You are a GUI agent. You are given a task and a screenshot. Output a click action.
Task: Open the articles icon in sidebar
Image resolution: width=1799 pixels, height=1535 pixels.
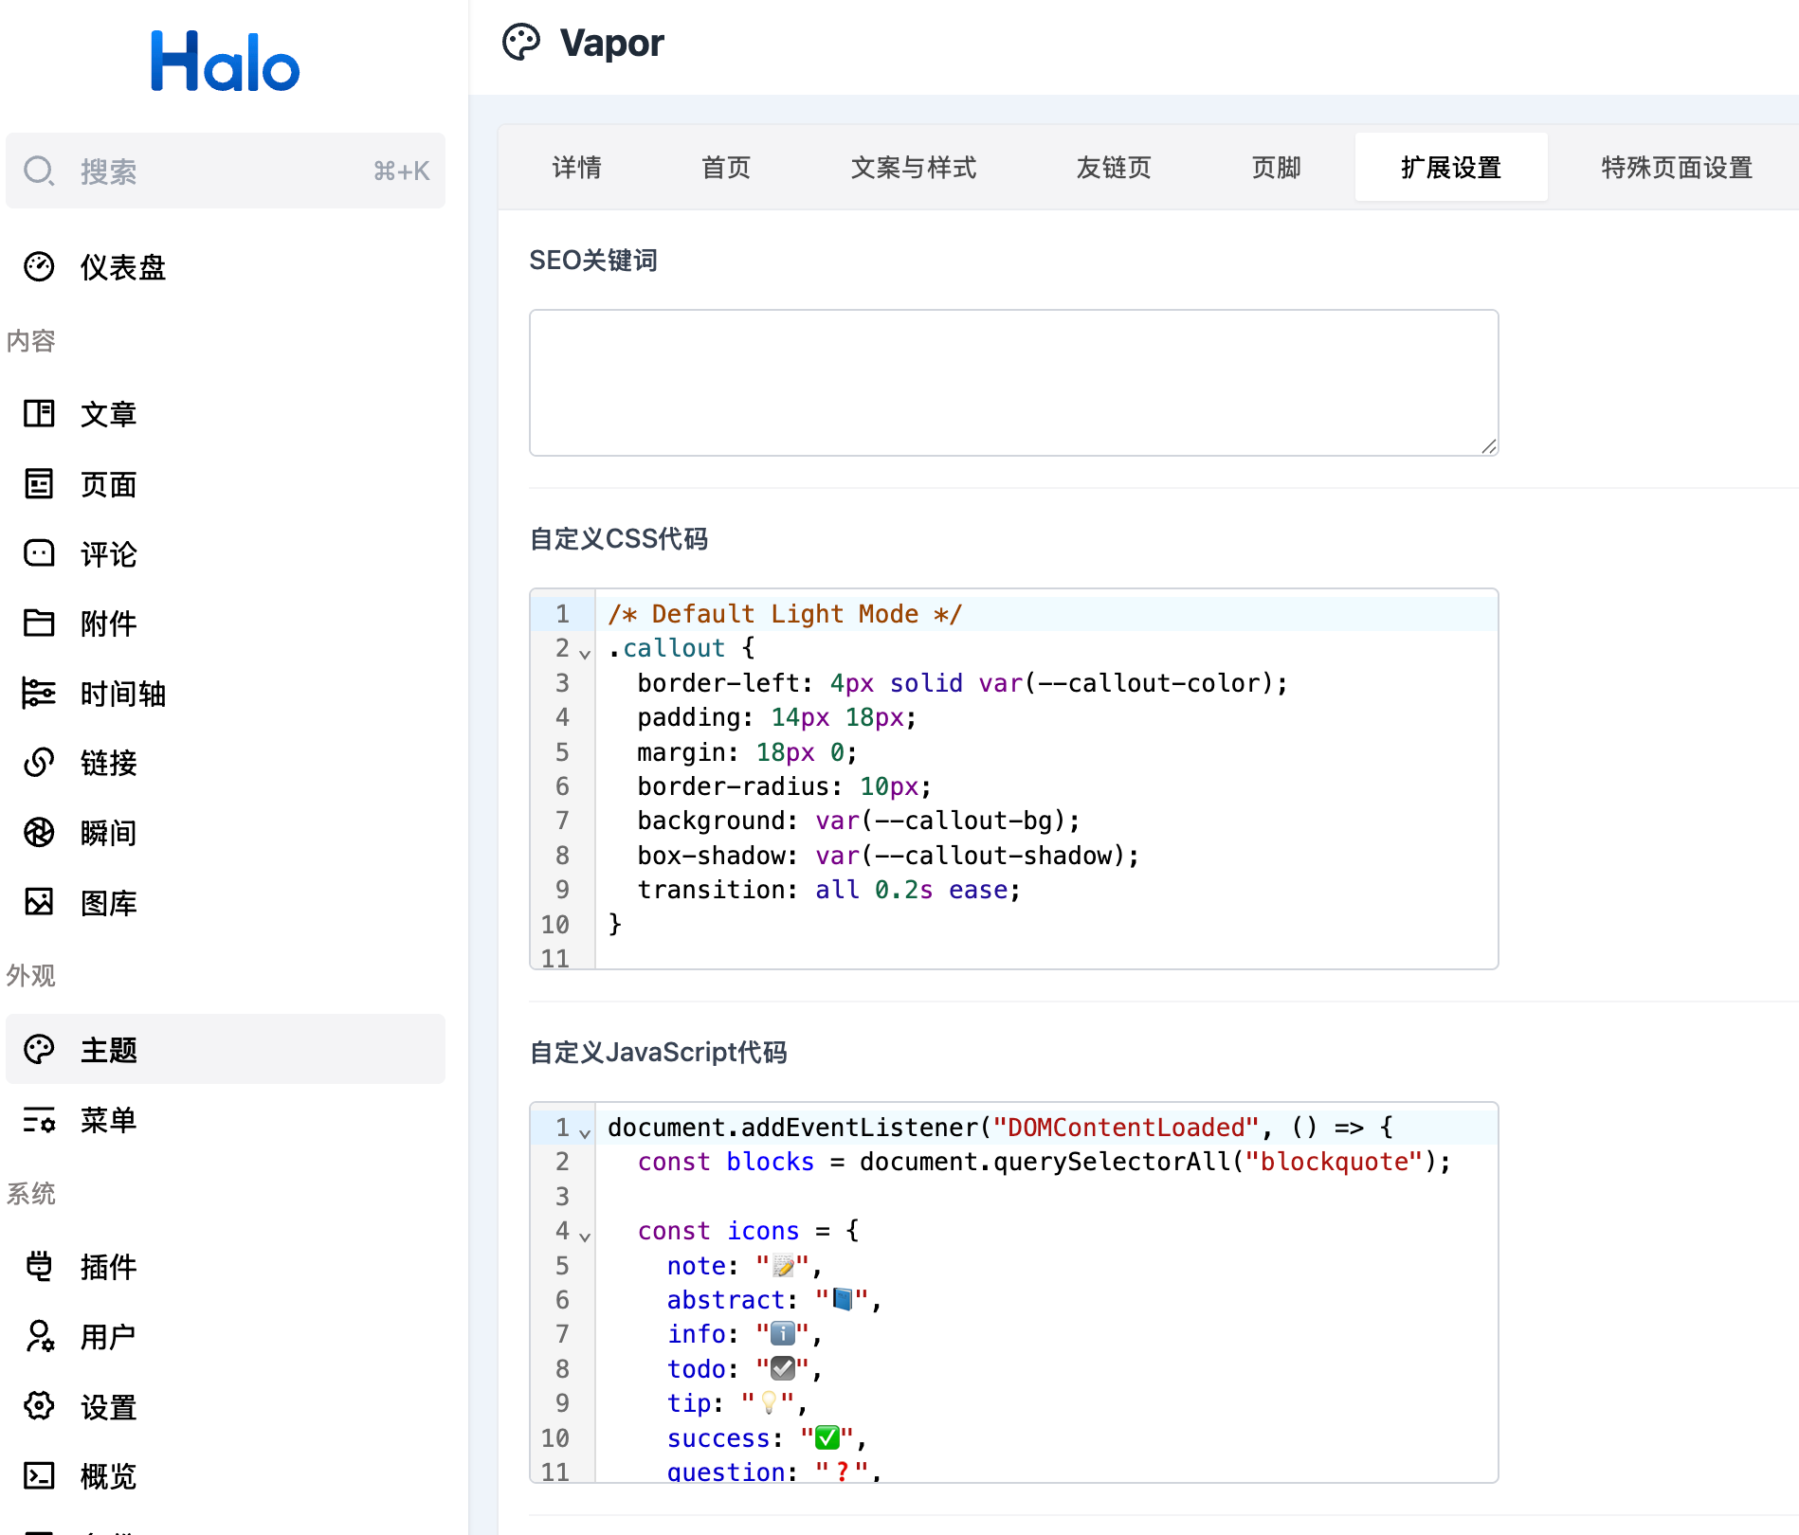pos(39,414)
